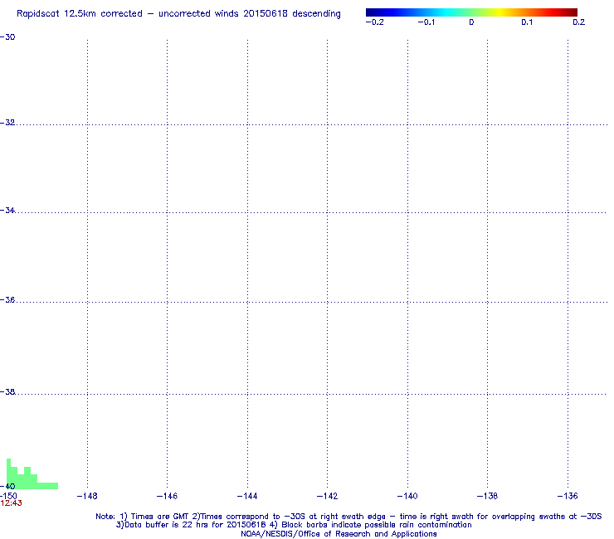Click the -0.2 color scale label
This screenshot has width=614, height=539.
[x=375, y=22]
